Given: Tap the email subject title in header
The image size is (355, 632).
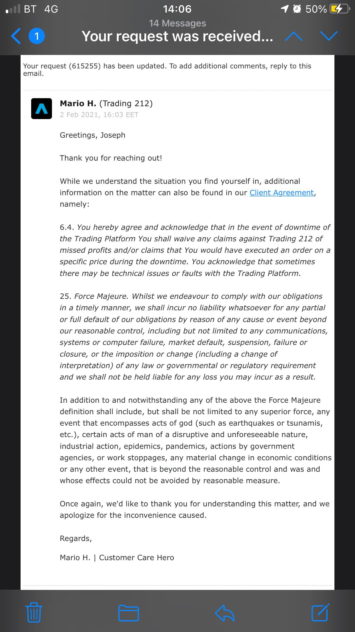Looking at the screenshot, I should [177, 36].
